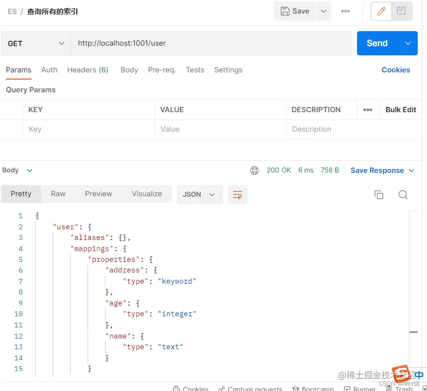This screenshot has width=427, height=391.
Task: Select the Params tab
Action: click(18, 70)
